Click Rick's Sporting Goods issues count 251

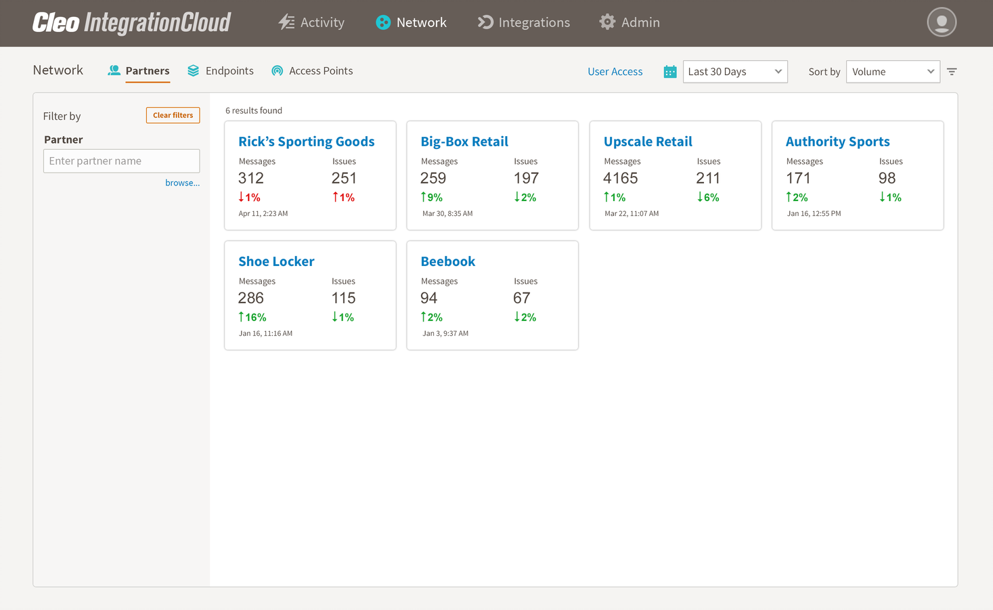[x=344, y=178]
